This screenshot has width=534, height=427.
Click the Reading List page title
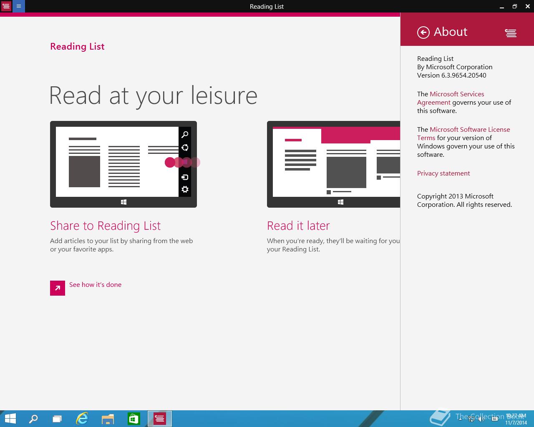point(77,46)
